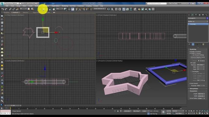Open the Modifier List dropdown
This screenshot has height=117, width=209.
point(198,21)
